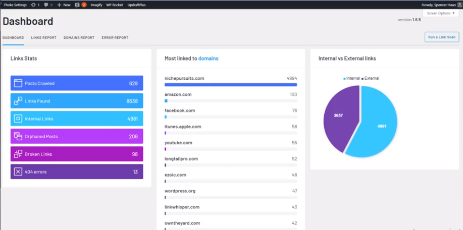The width and height of the screenshot is (463, 230).
Task: Switch to the Dashboard tab
Action: 13,38
